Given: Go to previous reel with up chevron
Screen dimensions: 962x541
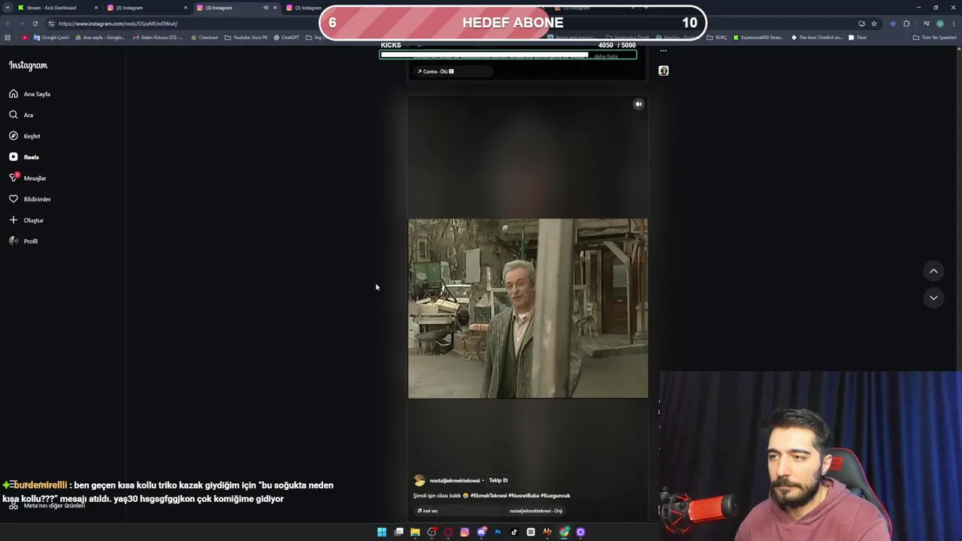Looking at the screenshot, I should pyautogui.click(x=933, y=271).
